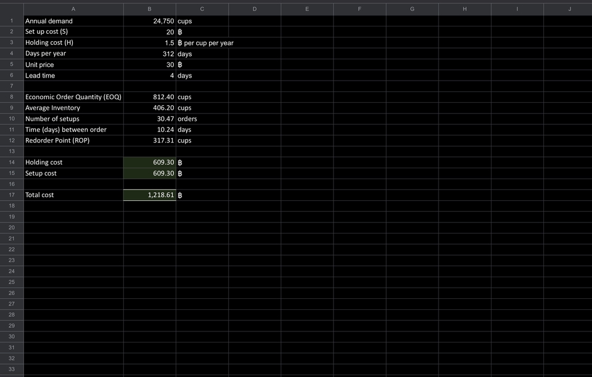Screen dimensions: 592x377
Task: Select the 812.40 EOQ value
Action: point(149,97)
